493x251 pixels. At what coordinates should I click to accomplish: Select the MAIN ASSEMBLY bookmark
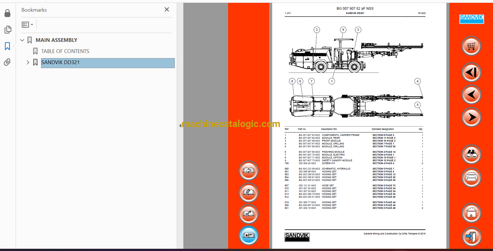56,40
